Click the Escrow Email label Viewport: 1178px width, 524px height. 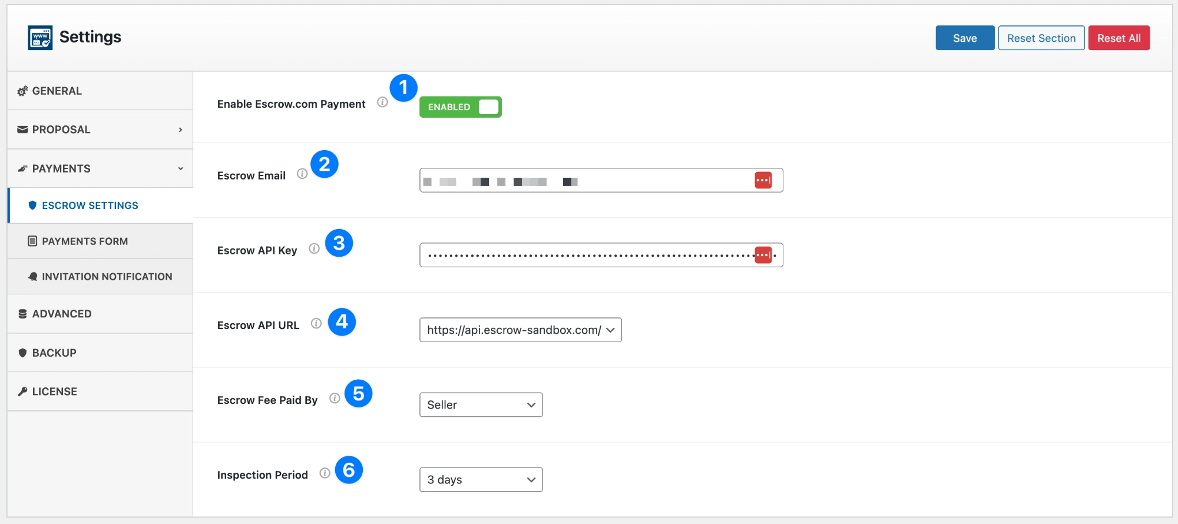pos(252,176)
